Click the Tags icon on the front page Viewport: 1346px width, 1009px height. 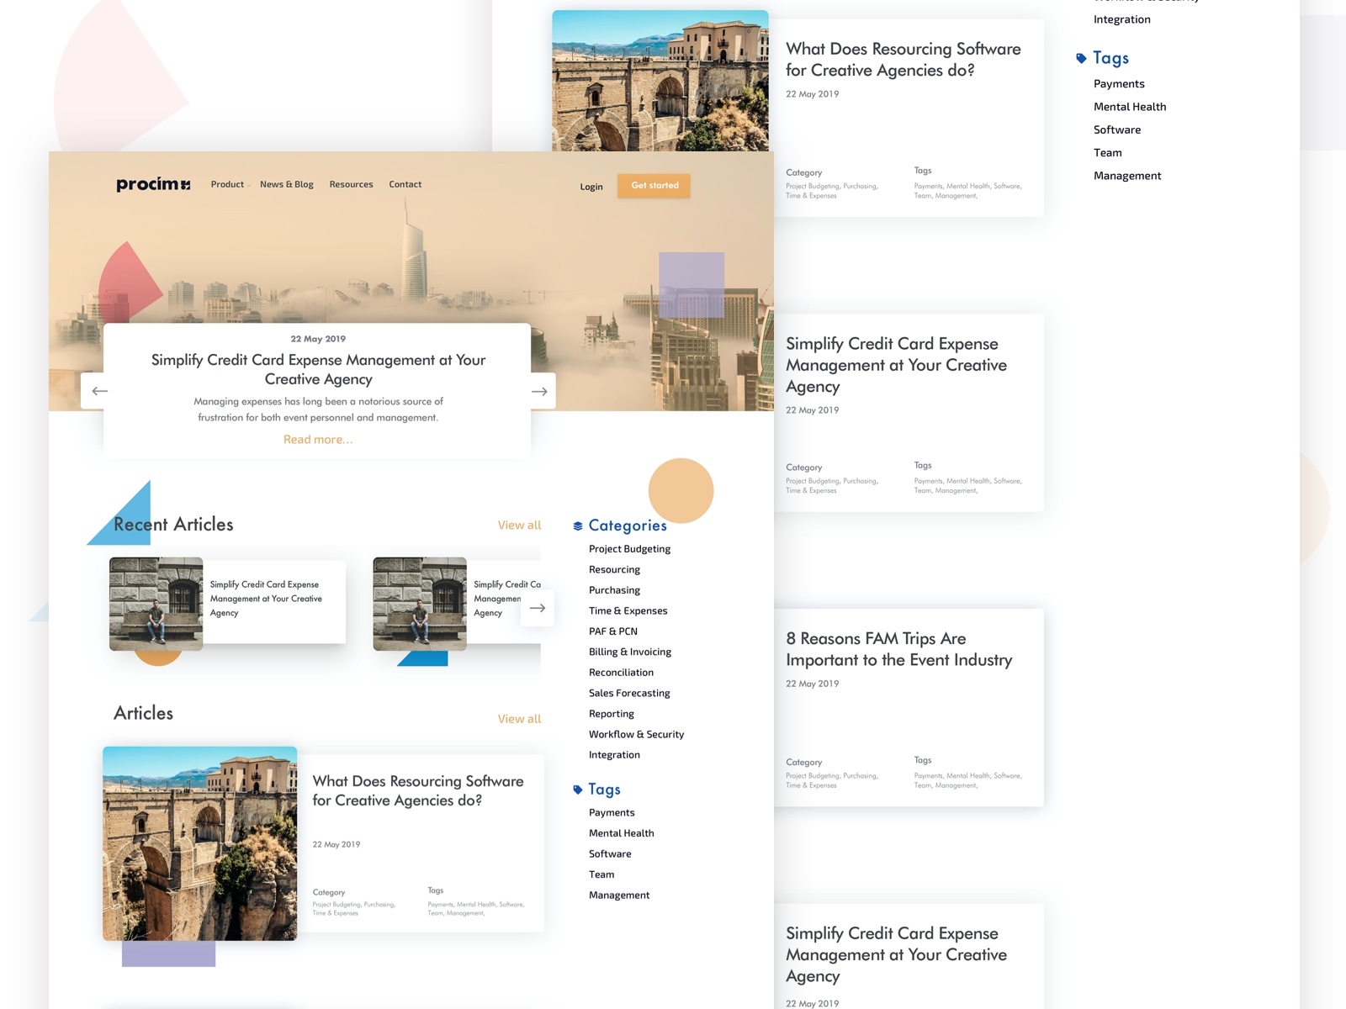[578, 790]
